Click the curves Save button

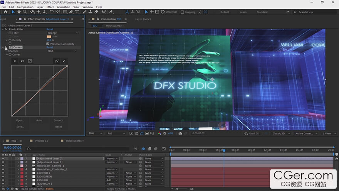coord(20,127)
